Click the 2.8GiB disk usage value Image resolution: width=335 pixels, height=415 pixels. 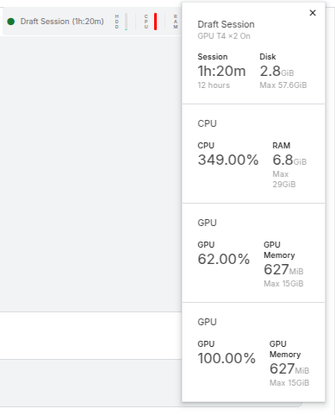tap(276, 71)
